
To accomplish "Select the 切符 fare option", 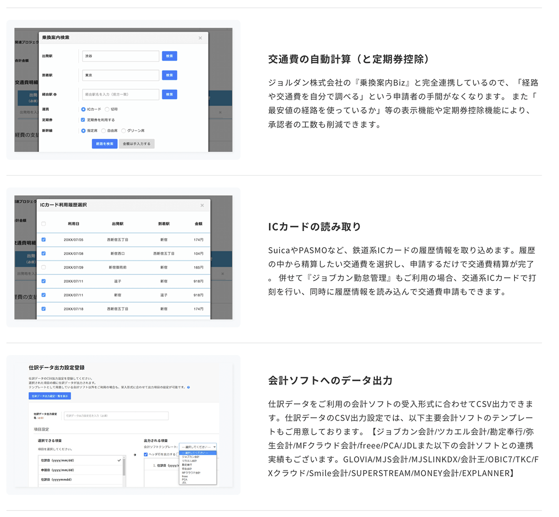I will coord(107,109).
